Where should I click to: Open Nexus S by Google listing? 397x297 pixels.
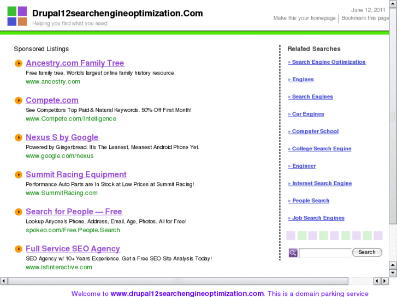click(x=62, y=137)
